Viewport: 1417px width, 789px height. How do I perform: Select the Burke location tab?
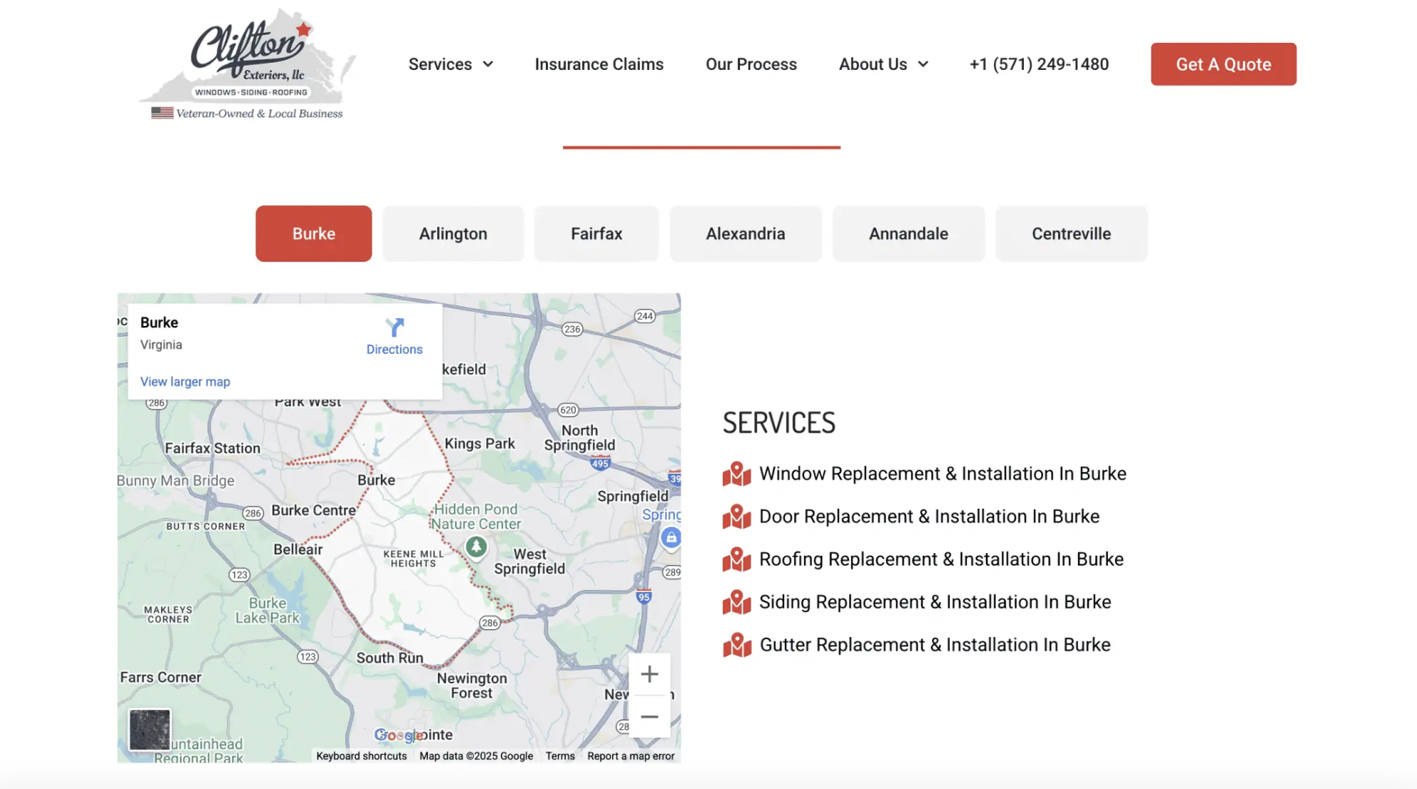(x=313, y=233)
